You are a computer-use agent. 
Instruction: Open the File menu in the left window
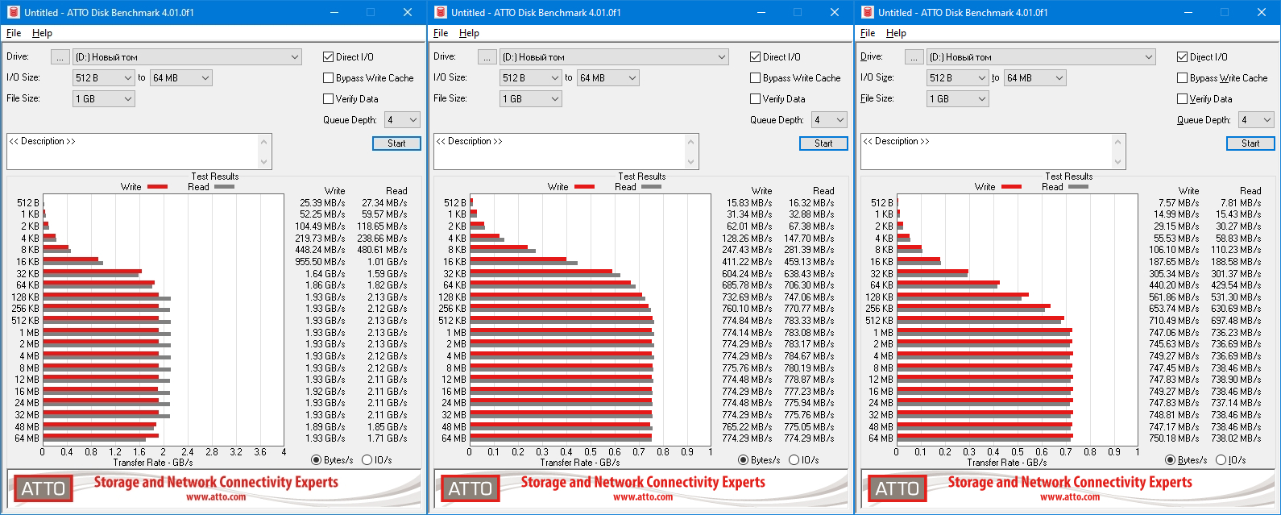click(14, 33)
